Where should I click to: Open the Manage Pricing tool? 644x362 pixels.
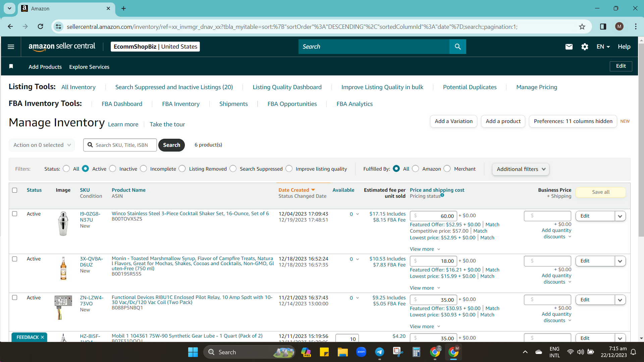(x=537, y=87)
